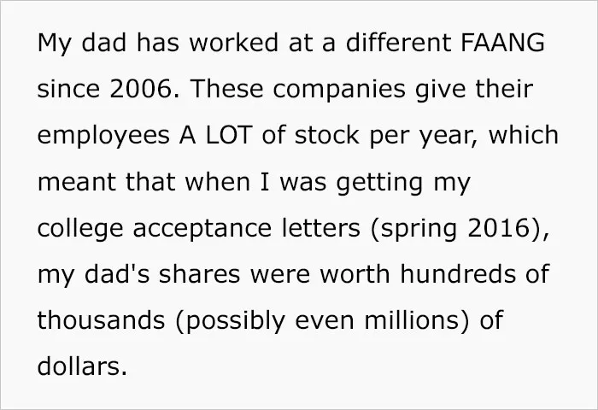
Task: Select the word "worked" in the first line
Action: 234,42
